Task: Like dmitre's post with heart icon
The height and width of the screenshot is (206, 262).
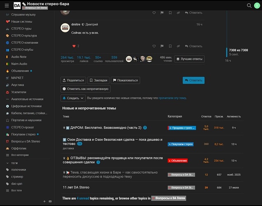Action: [154, 46]
